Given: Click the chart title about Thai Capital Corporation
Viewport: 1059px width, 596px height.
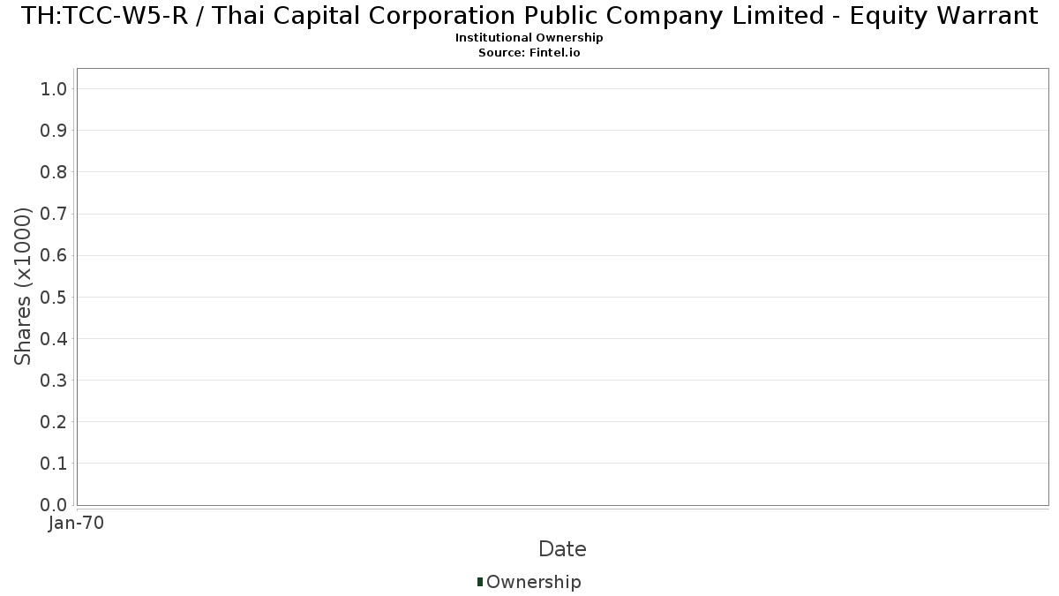Looking at the screenshot, I should [x=529, y=16].
